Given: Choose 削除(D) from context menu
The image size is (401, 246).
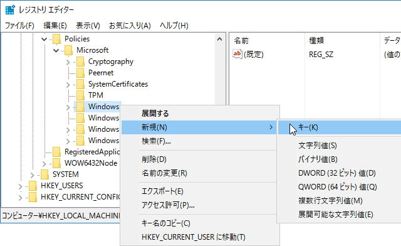Looking at the screenshot, I should coord(200,159).
